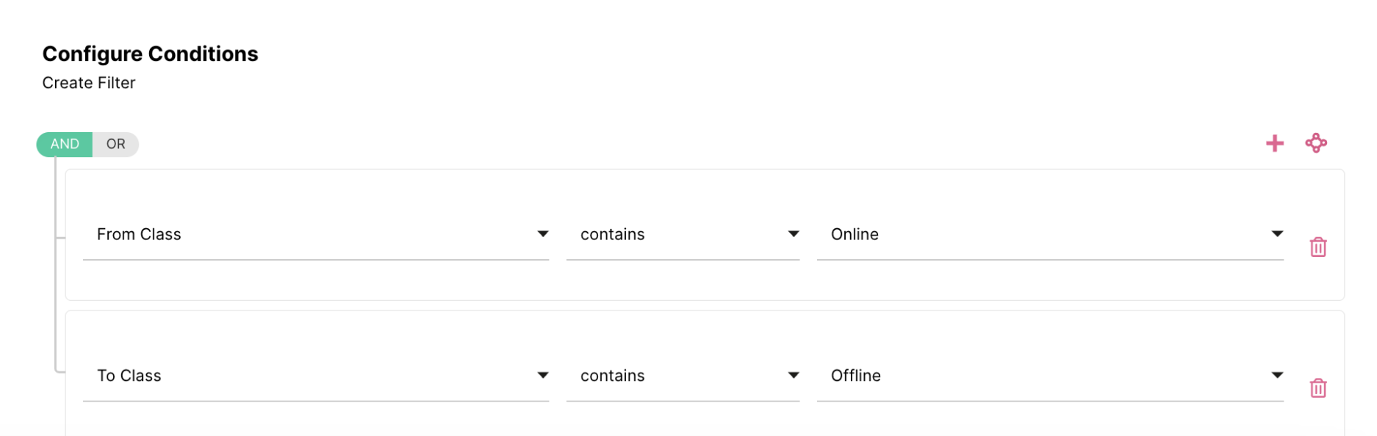1377x436 pixels.
Task: Click the caret of second contains operator
Action: click(x=794, y=375)
